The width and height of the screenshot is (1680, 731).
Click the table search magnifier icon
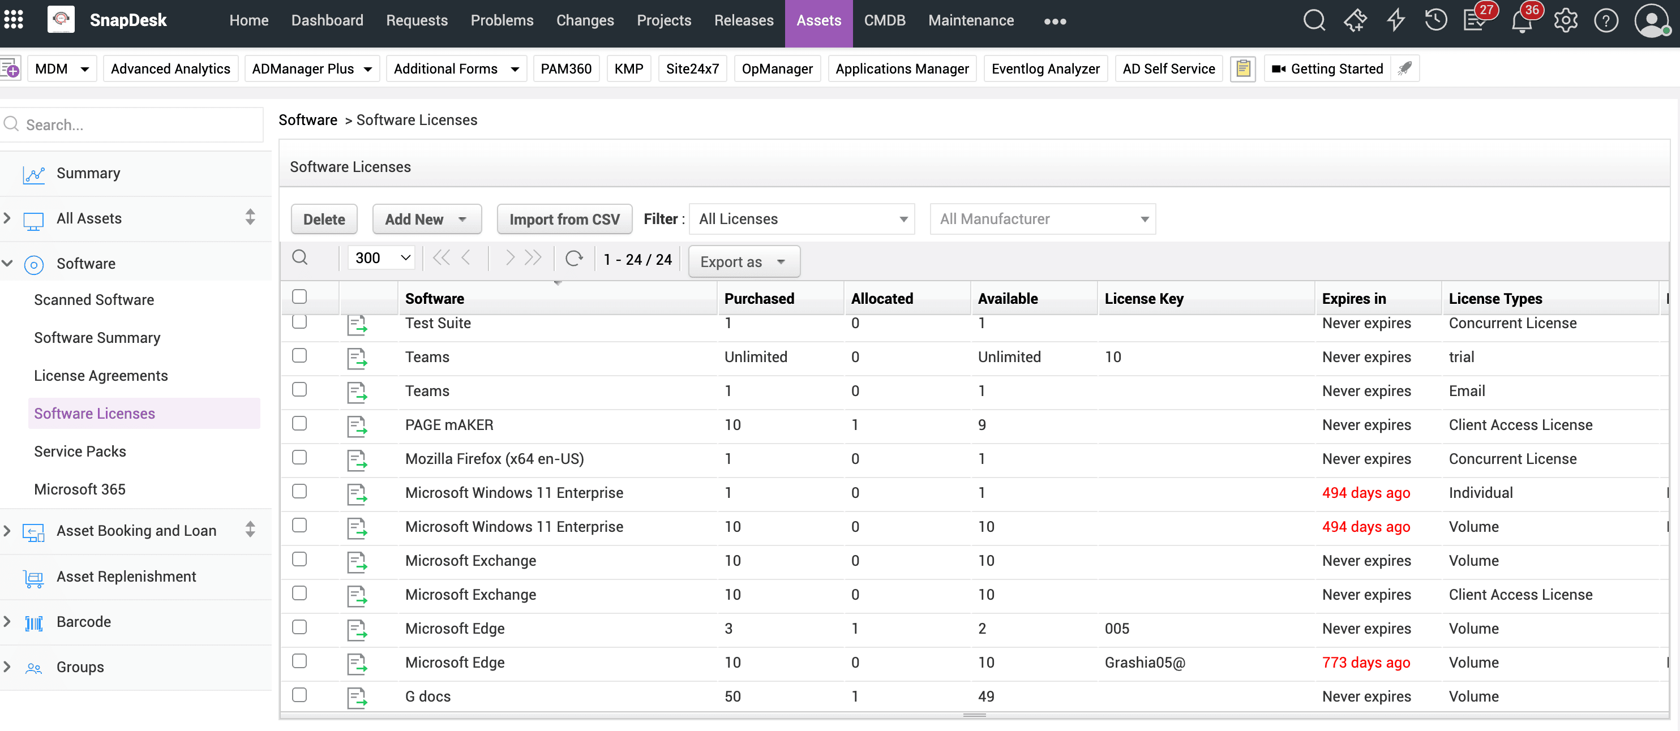pos(300,257)
